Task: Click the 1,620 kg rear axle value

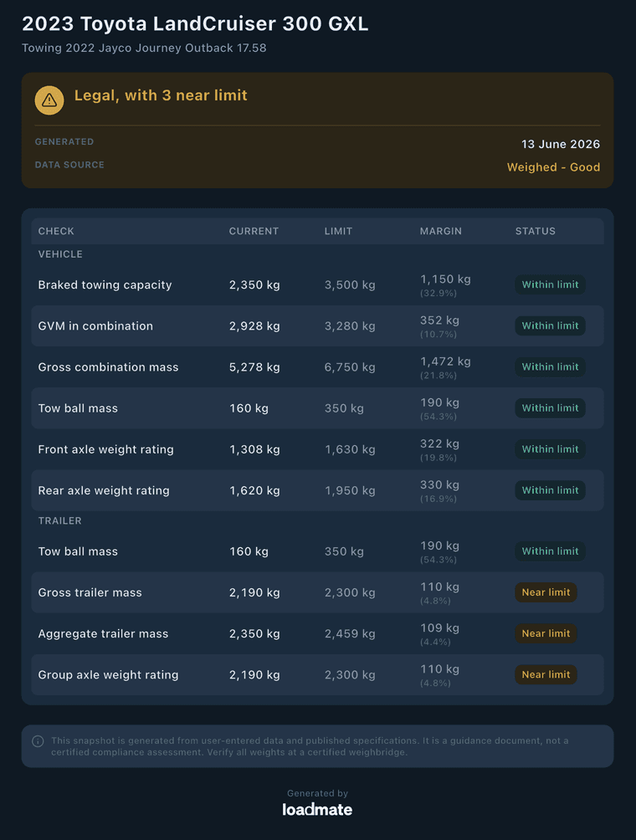Action: 254,491
